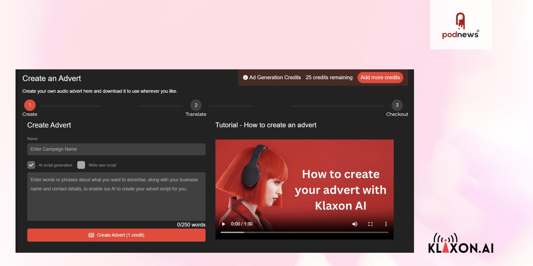533x266 pixels.
Task: Go to step 2 Translate
Action: [x=196, y=105]
